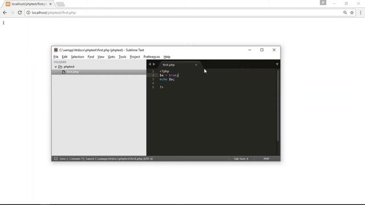Open the File menu in Sublime Text
This screenshot has width=365, height=205.
[x=56, y=57]
